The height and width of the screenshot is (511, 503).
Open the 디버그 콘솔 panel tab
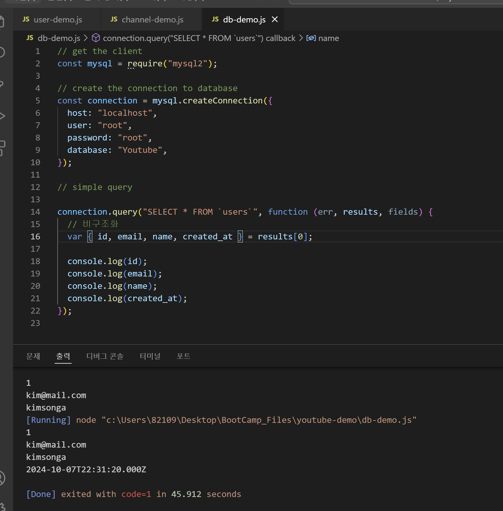[x=105, y=356]
